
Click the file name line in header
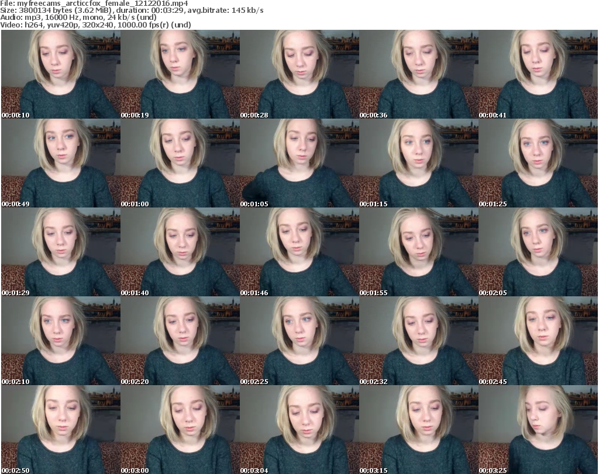[94, 4]
